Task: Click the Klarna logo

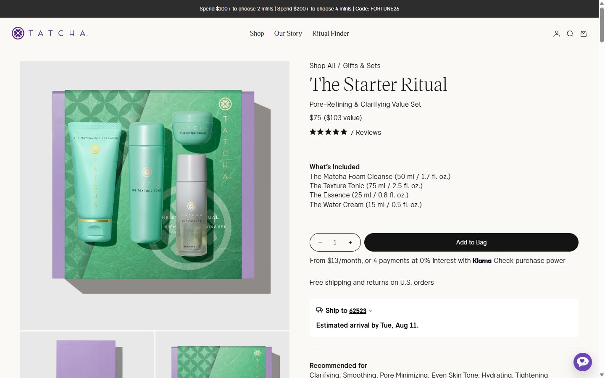Action: point(482,261)
